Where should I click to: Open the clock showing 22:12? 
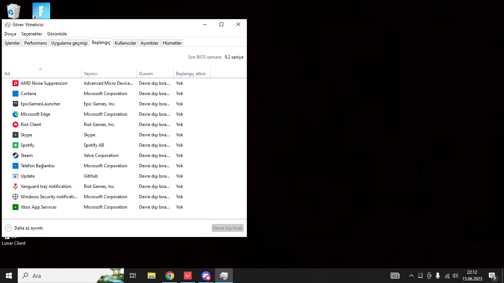point(472,276)
